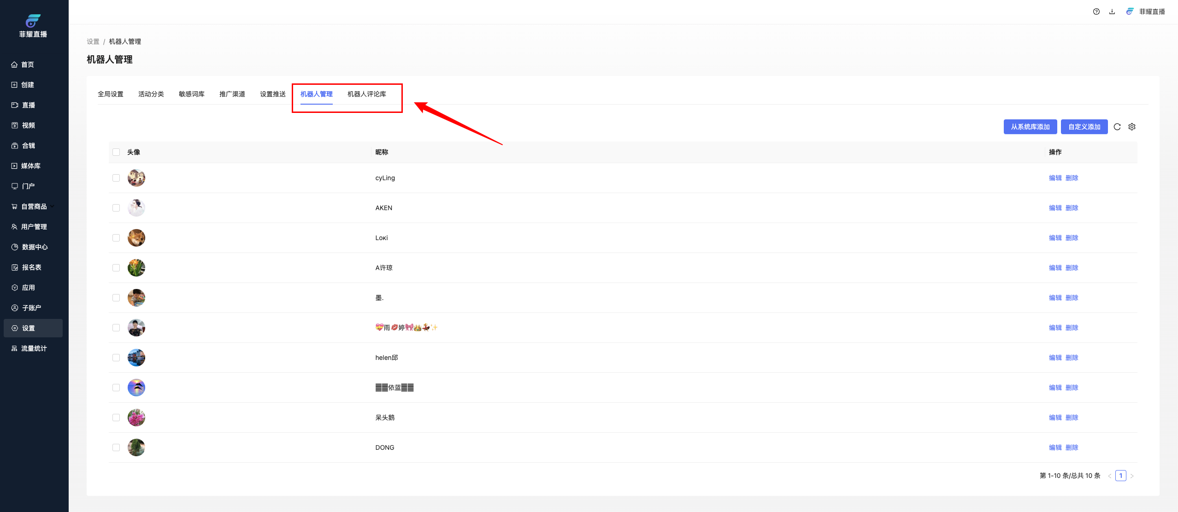Toggle the select-all checkbox in the table header
The image size is (1178, 512).
click(116, 152)
